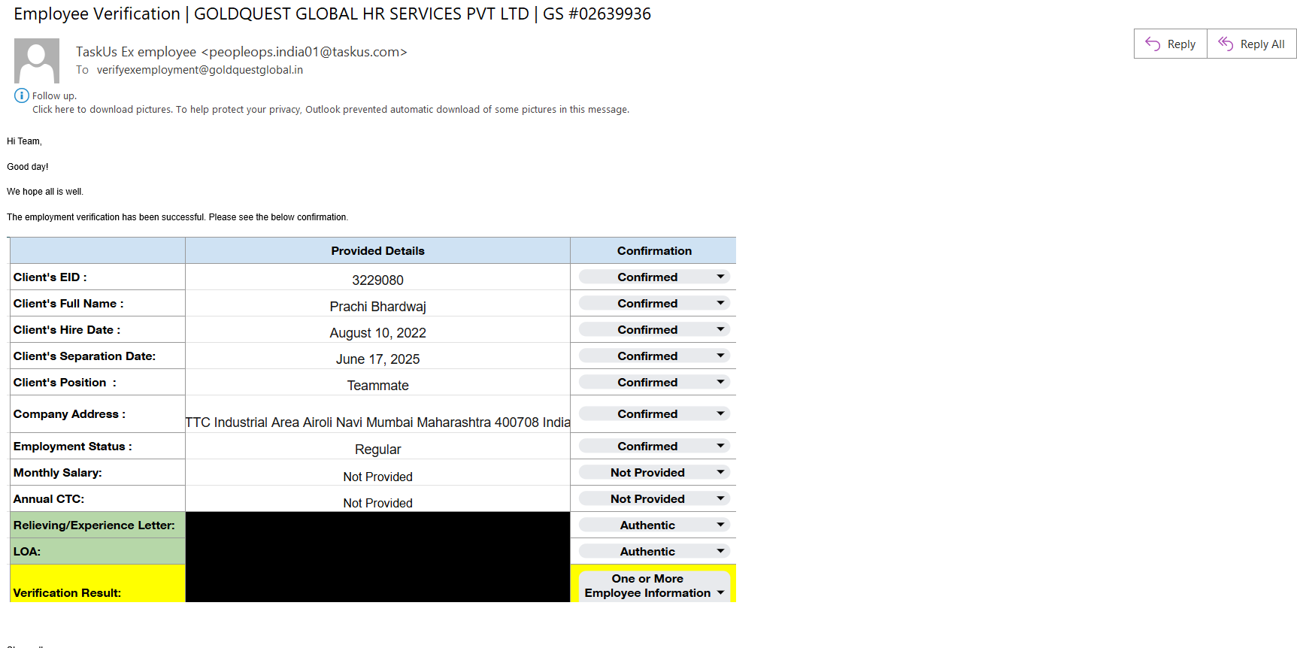
Task: Click the Confirmation column header
Action: [654, 251]
